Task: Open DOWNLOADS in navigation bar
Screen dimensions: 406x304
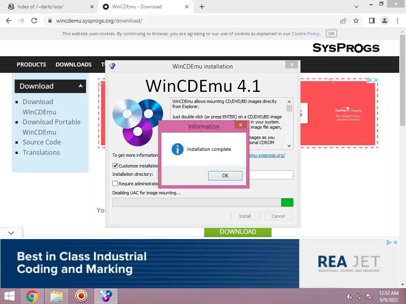Action: coord(73,65)
